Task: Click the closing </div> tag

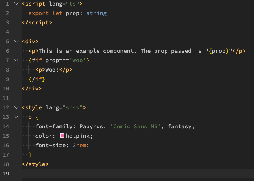Action: pos(32,89)
